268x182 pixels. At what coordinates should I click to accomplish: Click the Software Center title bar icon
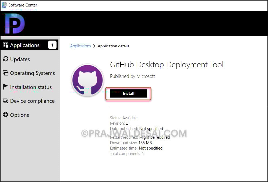coord(4,5)
